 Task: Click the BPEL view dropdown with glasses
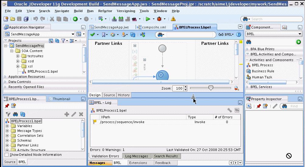click(x=226, y=34)
